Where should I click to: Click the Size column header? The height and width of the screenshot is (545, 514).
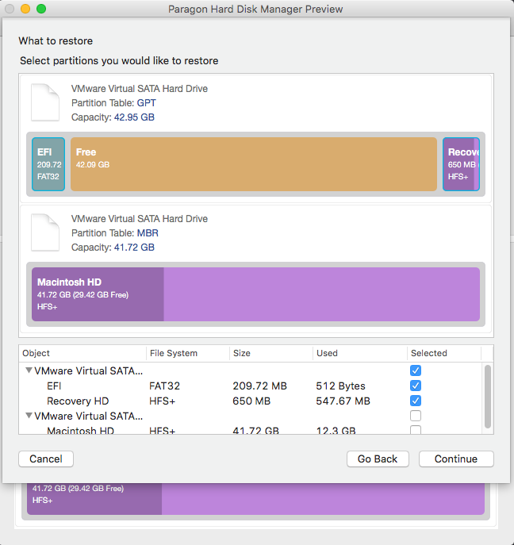271,353
